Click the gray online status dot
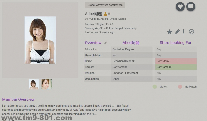Screen dimensions: 207x121 point(109,14)
